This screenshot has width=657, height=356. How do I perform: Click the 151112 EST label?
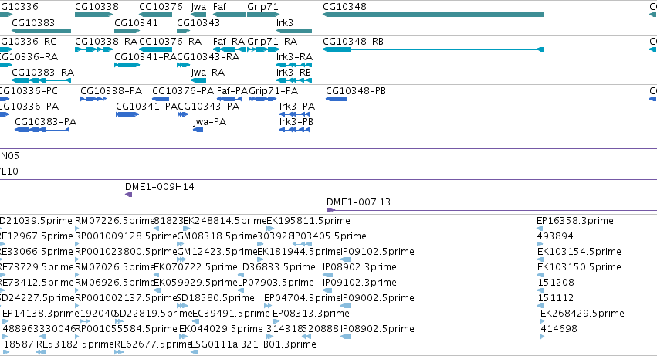click(556, 298)
